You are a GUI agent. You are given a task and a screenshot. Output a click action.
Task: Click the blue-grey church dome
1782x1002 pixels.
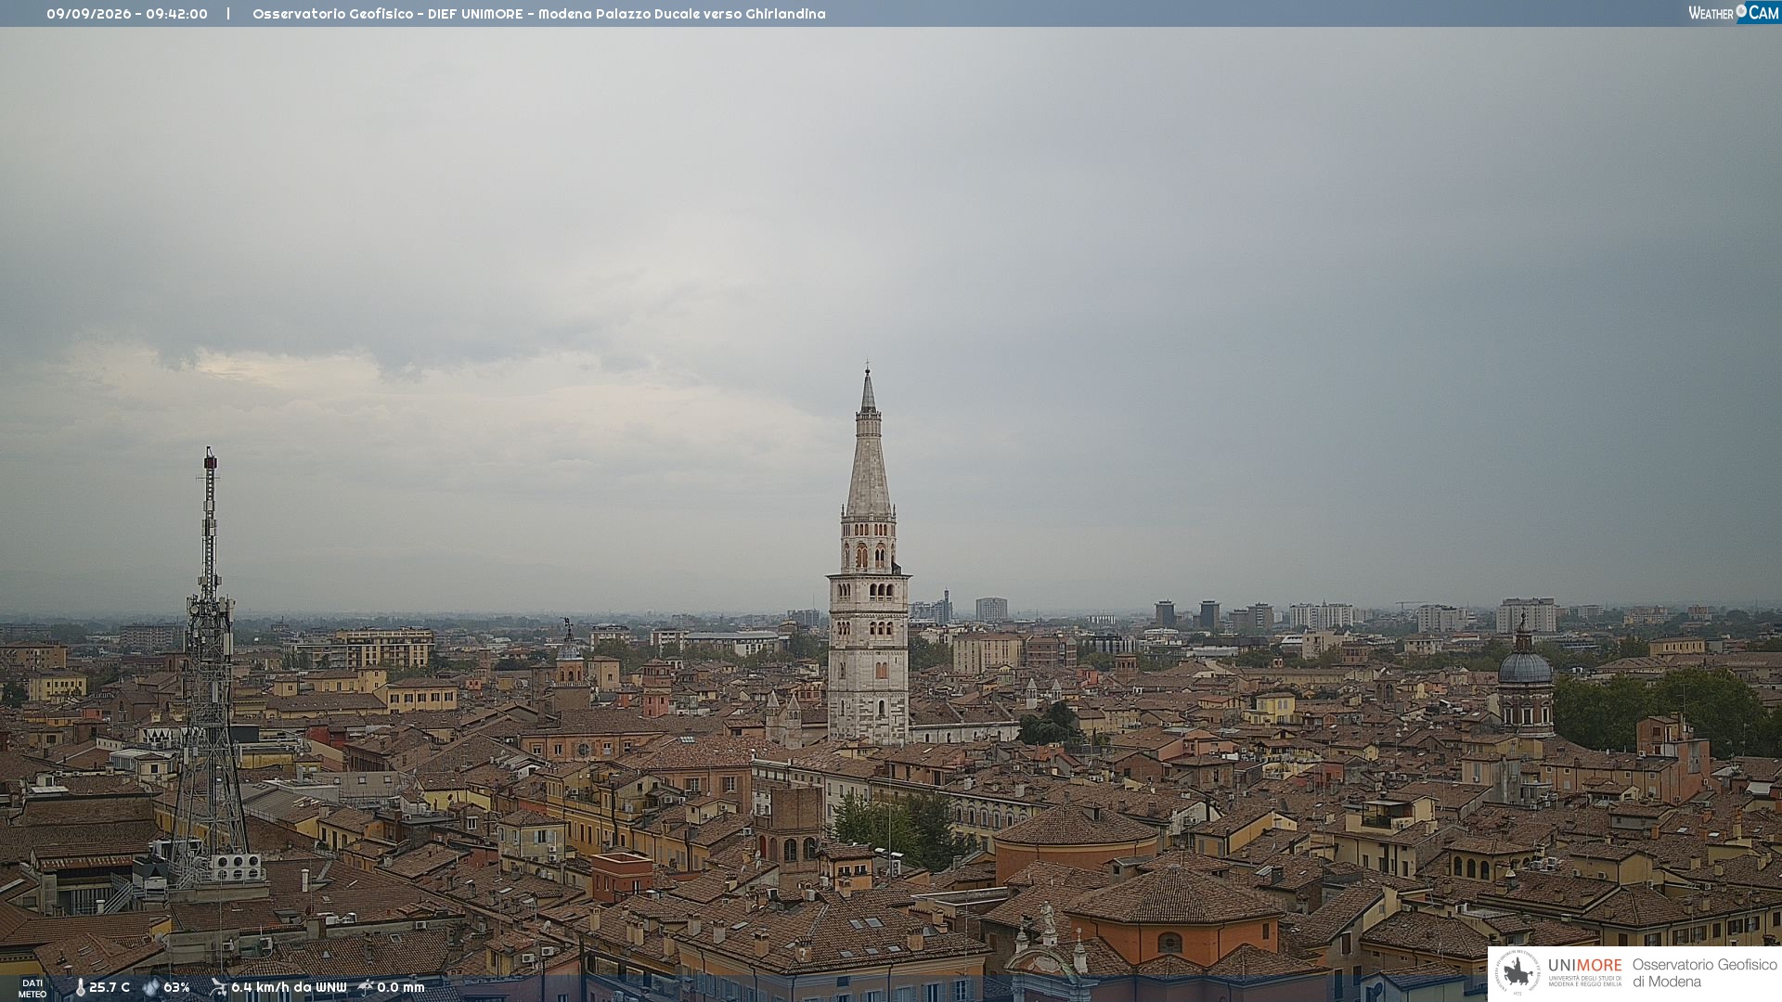pyautogui.click(x=1525, y=666)
